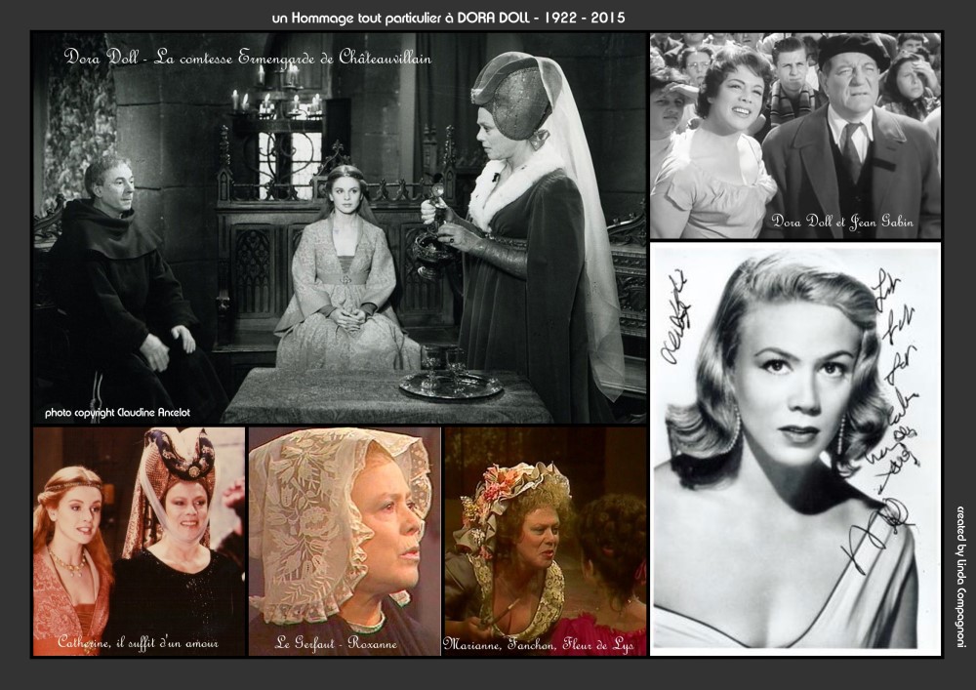The width and height of the screenshot is (976, 690).
Task: Open the crowd photo with Jean Gabin
Action: coord(795,136)
